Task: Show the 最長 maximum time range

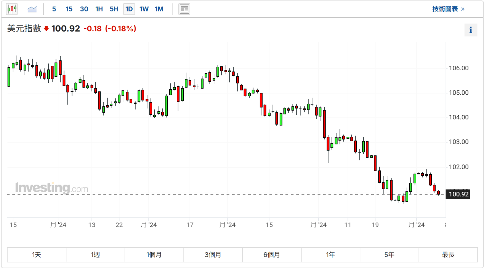Action: [448, 255]
